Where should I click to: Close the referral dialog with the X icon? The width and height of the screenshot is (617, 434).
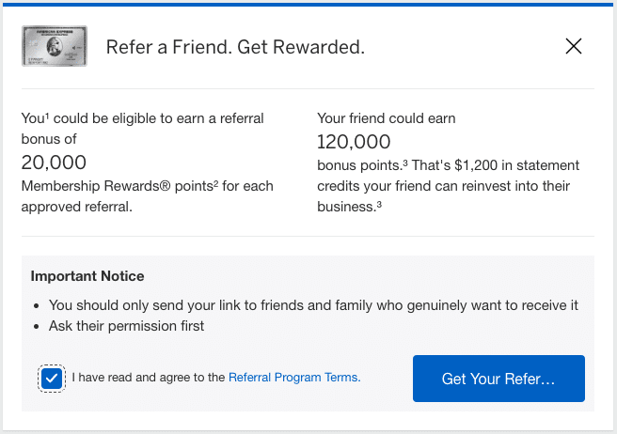[x=574, y=46]
